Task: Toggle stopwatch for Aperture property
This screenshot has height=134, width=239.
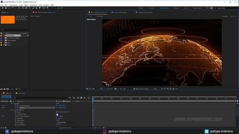Action: (16, 118)
